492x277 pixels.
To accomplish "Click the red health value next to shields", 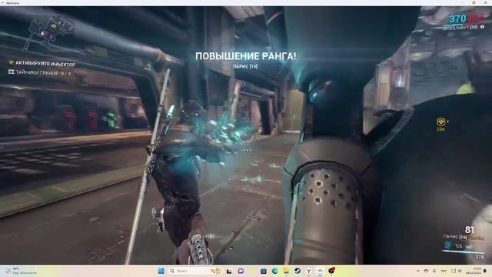I will pyautogui.click(x=475, y=18).
